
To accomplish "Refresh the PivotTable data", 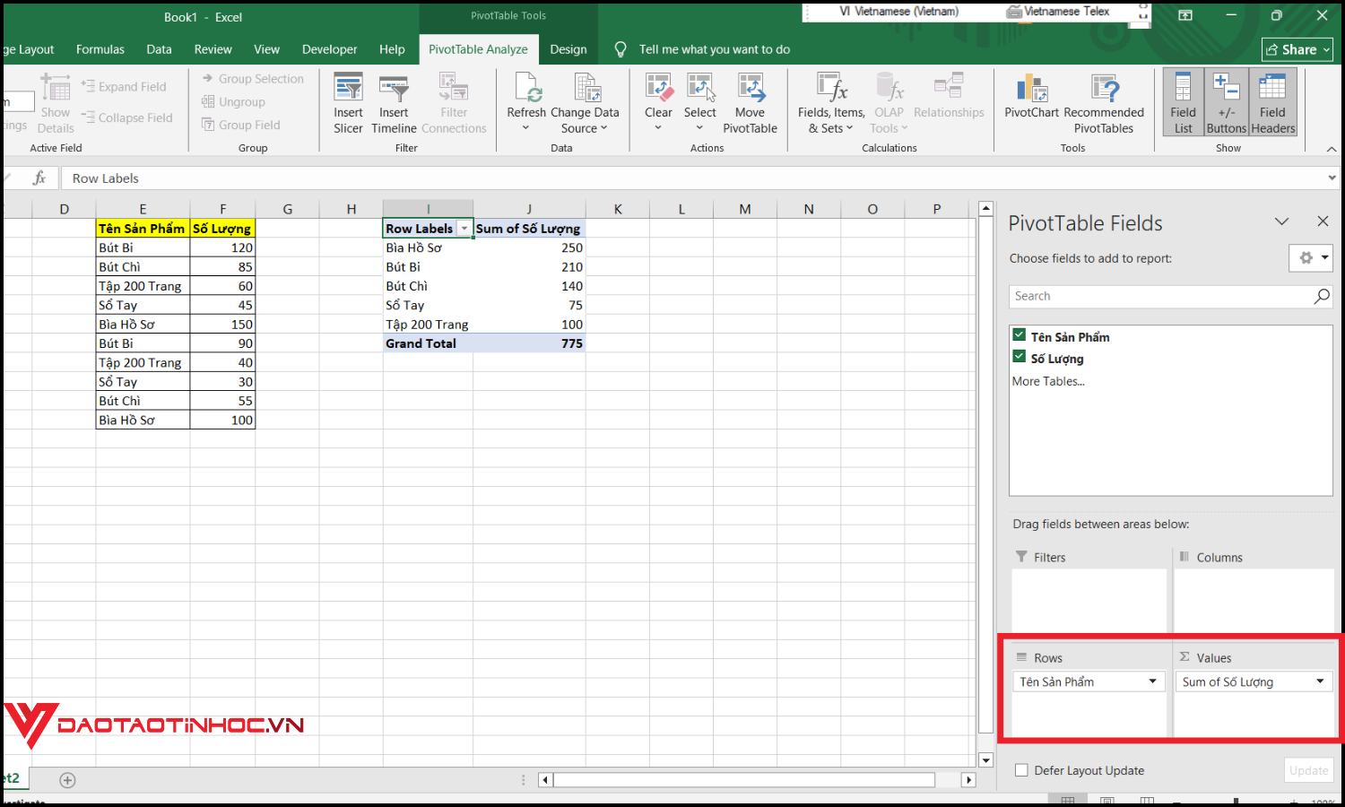I will point(527,100).
